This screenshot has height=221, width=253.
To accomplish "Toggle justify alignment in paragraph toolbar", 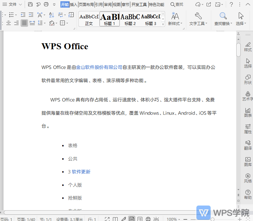I will coord(24,23).
